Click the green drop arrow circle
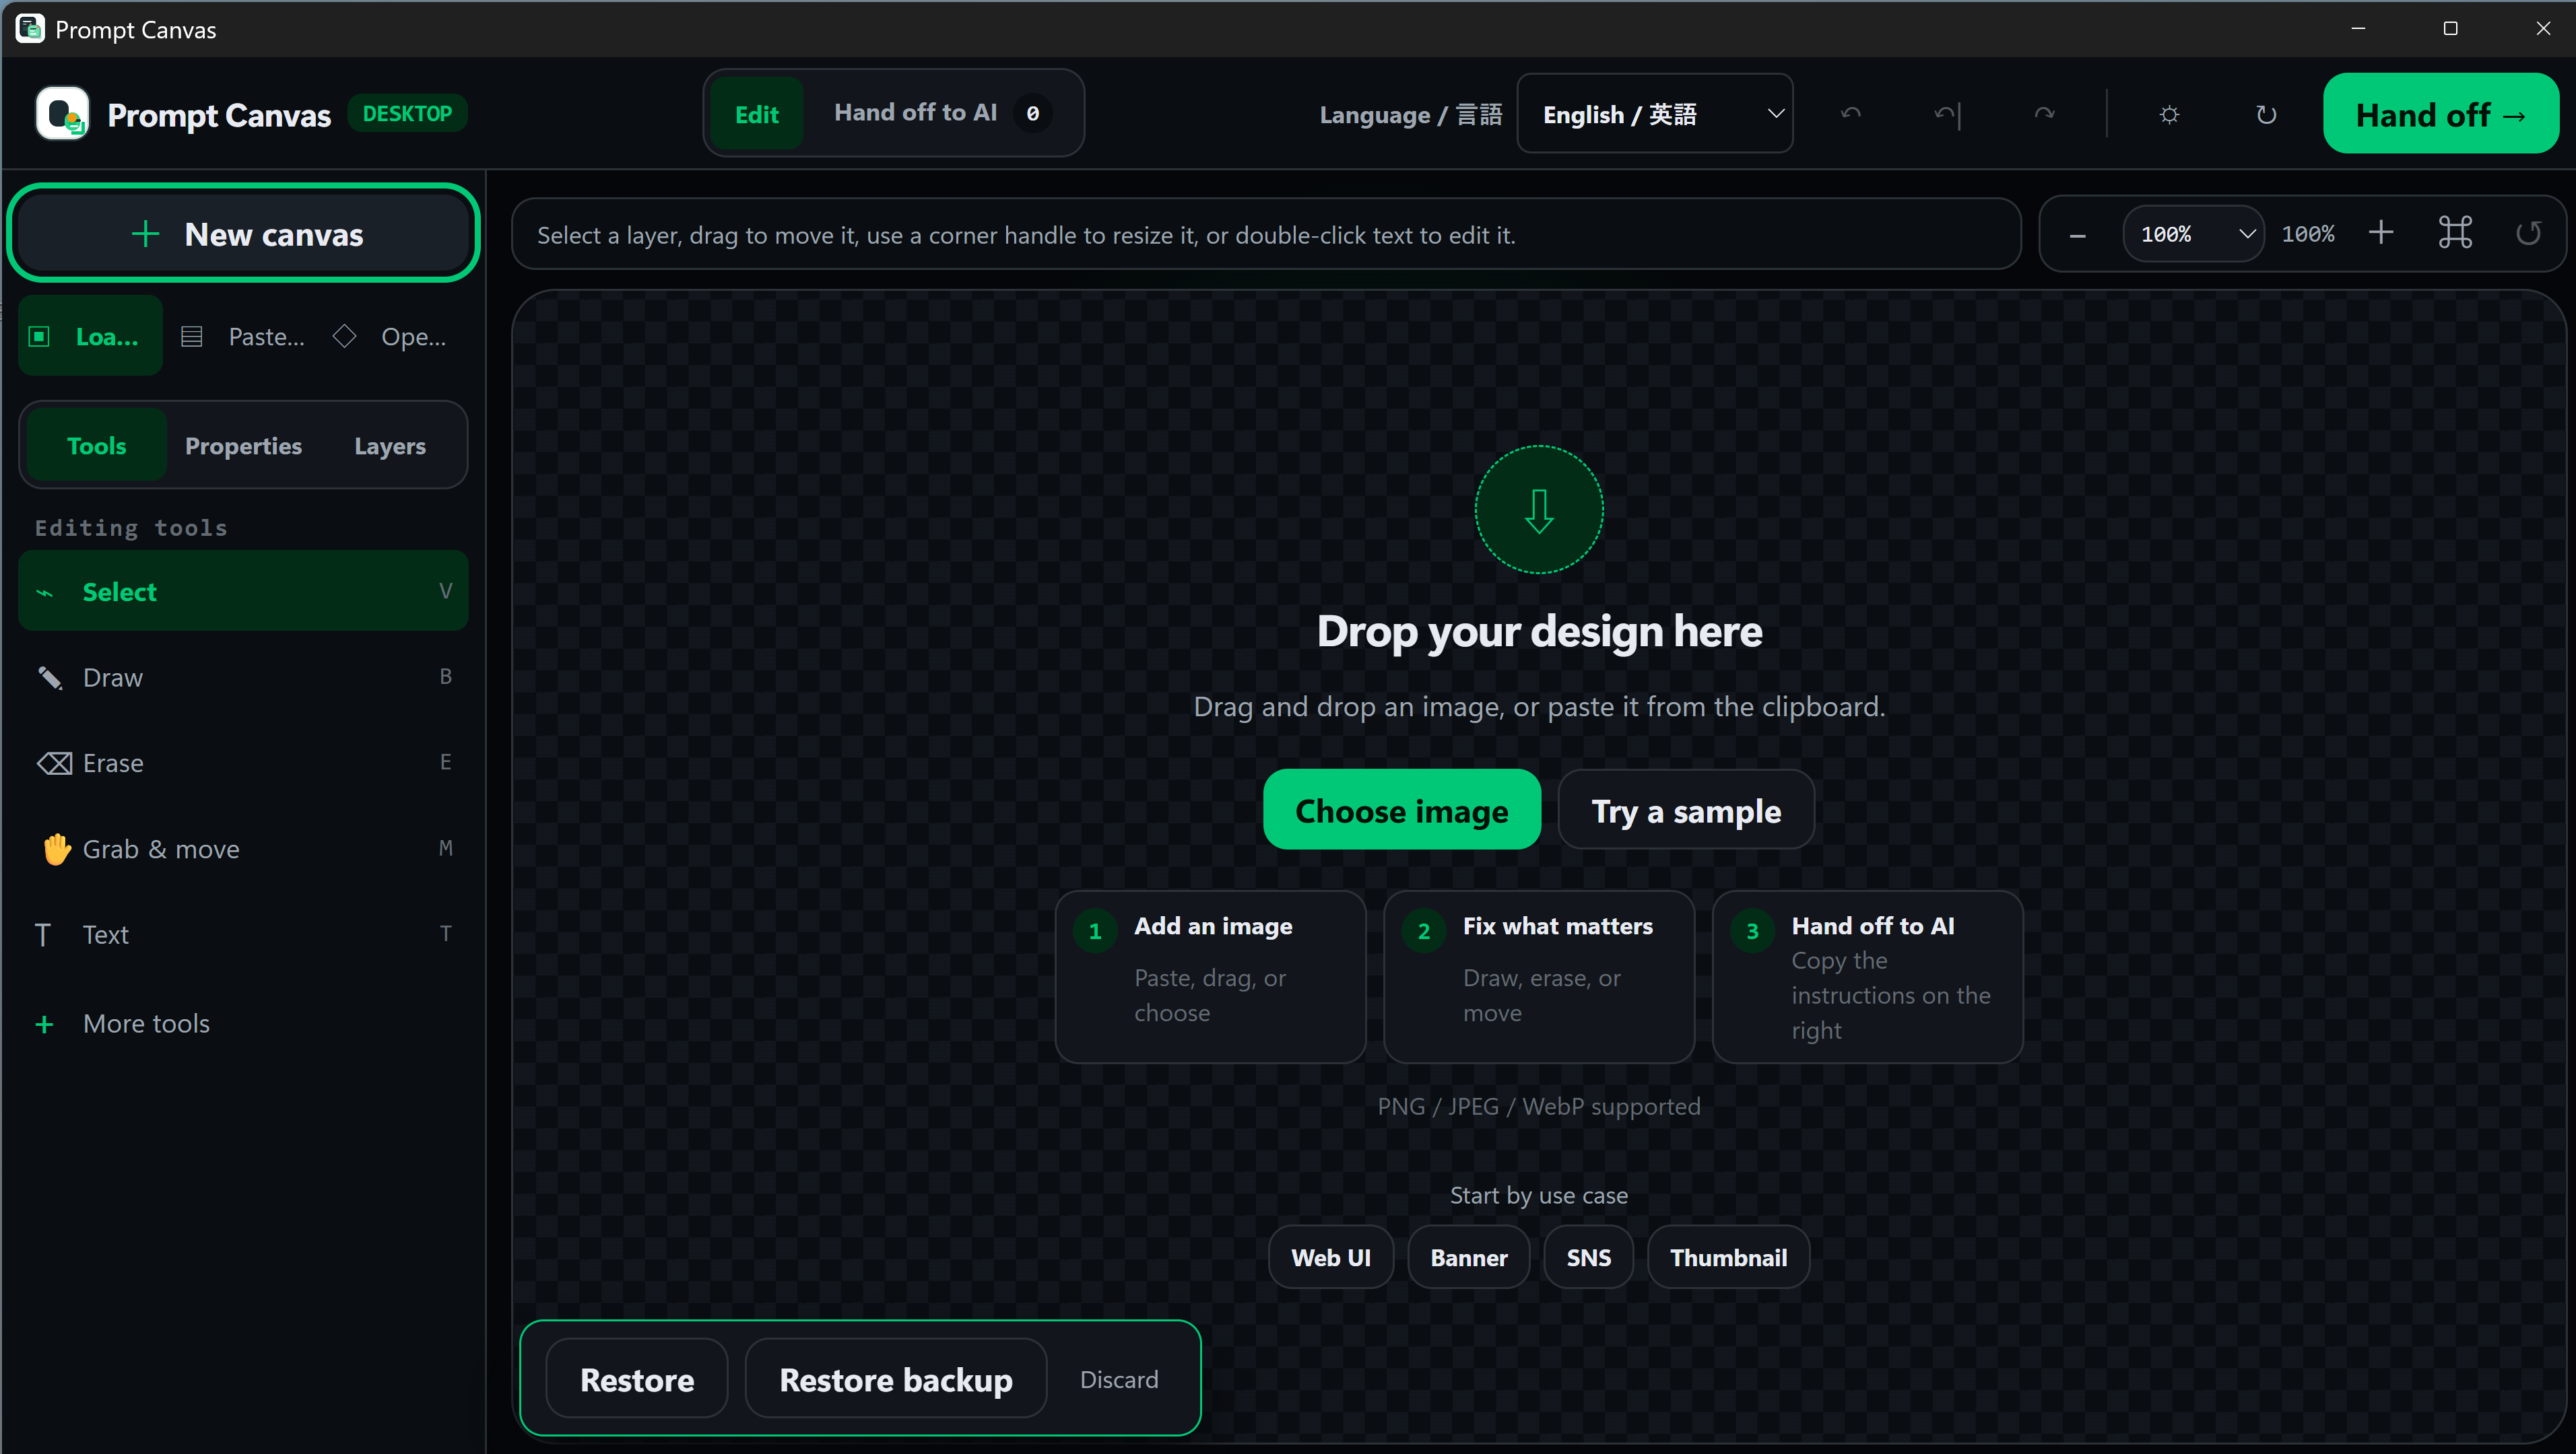2576x1454 pixels. tap(1539, 510)
